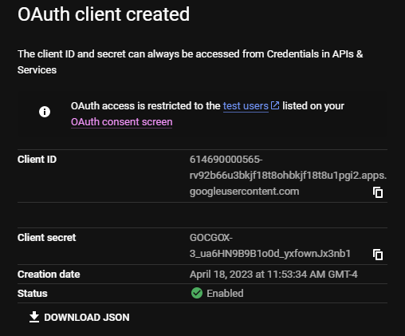Copy the Client secret to clipboard
405x336 pixels.
point(378,255)
